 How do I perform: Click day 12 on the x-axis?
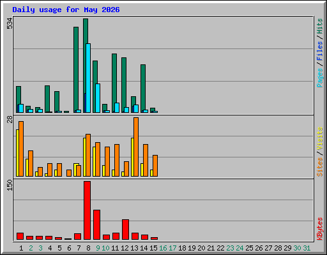[x=125, y=248]
